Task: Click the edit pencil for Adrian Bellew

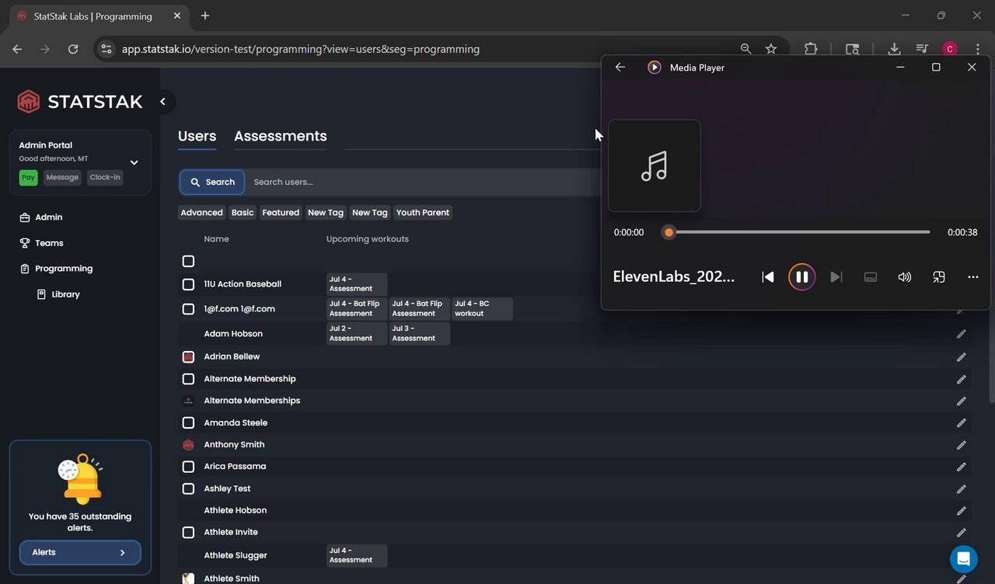Action: click(x=962, y=357)
